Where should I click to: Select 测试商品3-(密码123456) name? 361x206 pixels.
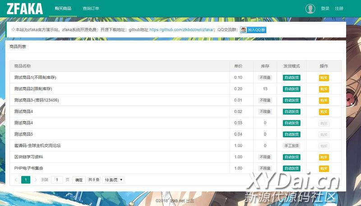37,100
